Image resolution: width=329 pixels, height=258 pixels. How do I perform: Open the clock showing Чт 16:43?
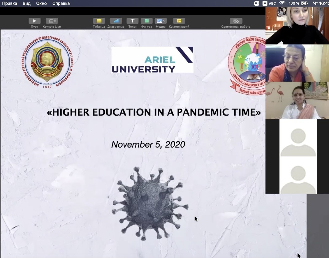click(x=321, y=3)
